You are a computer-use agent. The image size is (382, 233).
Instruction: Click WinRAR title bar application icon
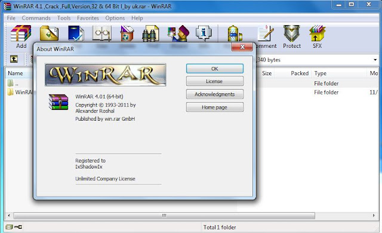[7, 7]
